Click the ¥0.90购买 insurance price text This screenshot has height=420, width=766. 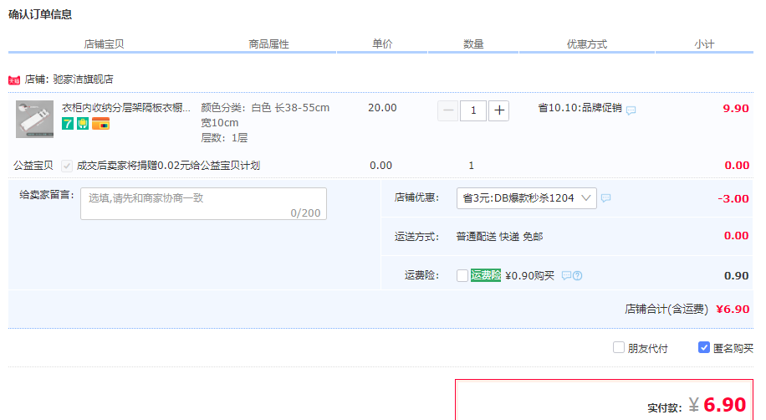point(529,276)
